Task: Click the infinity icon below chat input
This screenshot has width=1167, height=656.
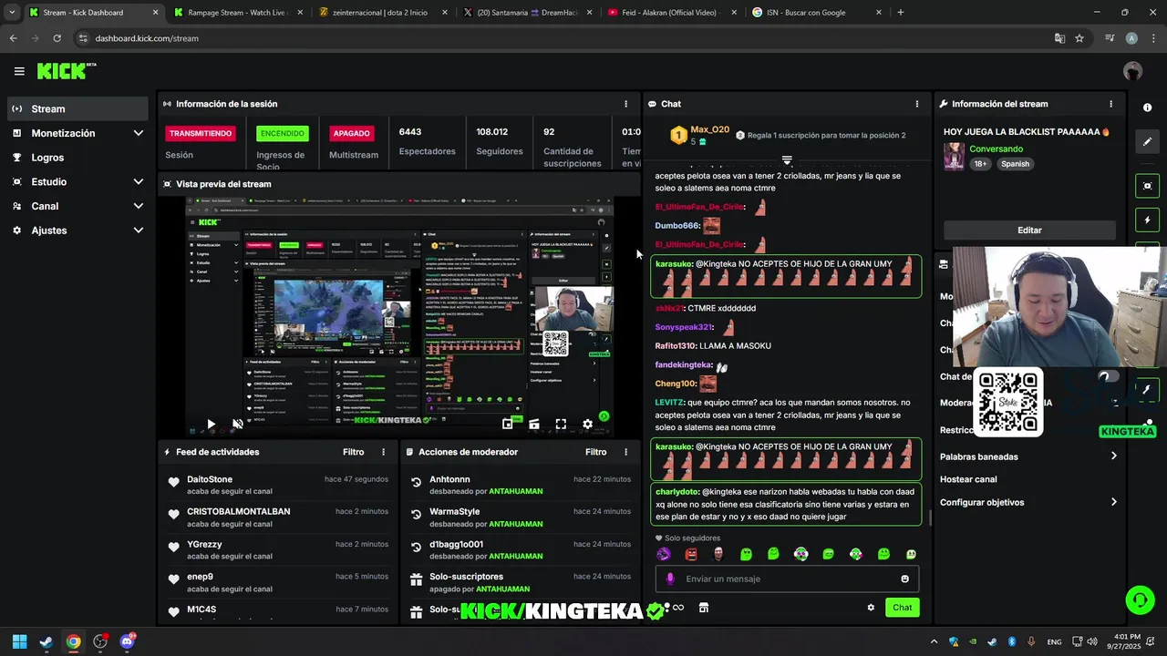Action: (678, 608)
